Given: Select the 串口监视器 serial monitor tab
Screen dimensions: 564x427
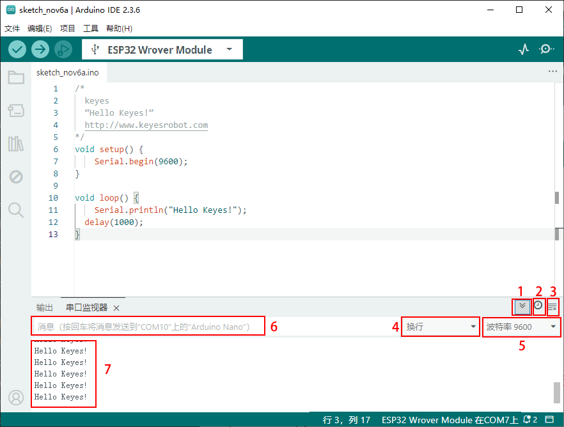Looking at the screenshot, I should pyautogui.click(x=87, y=307).
